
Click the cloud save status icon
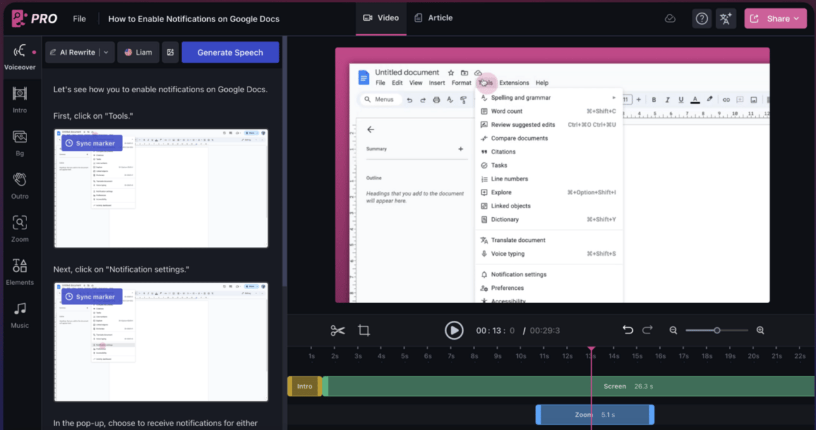pos(670,18)
